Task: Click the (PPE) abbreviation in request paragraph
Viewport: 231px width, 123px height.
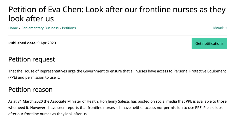Action: click(x=13, y=77)
